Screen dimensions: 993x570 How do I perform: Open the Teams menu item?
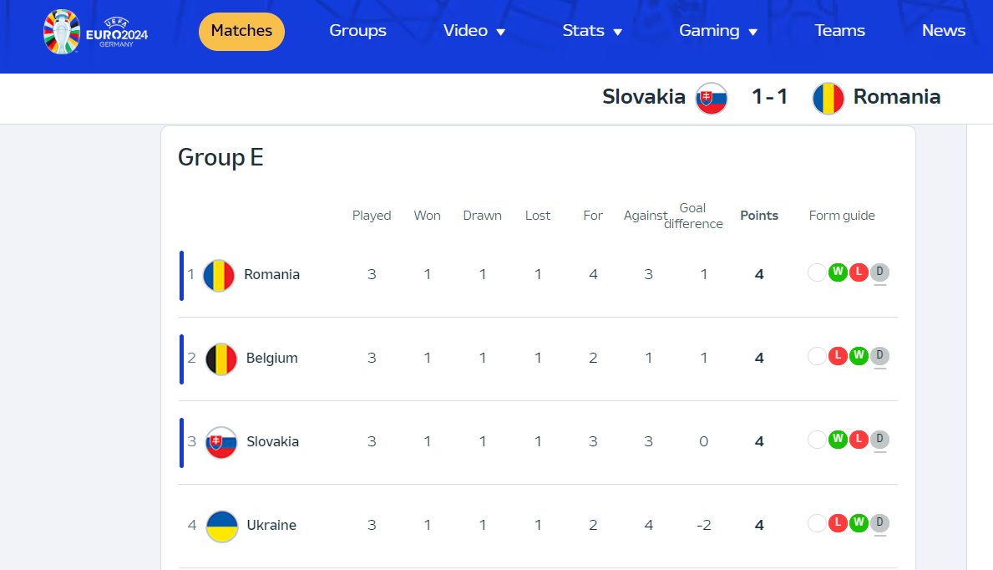point(839,30)
